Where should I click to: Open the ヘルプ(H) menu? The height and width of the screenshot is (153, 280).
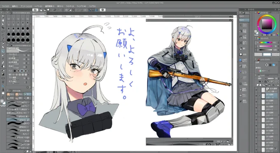coord(92,6)
